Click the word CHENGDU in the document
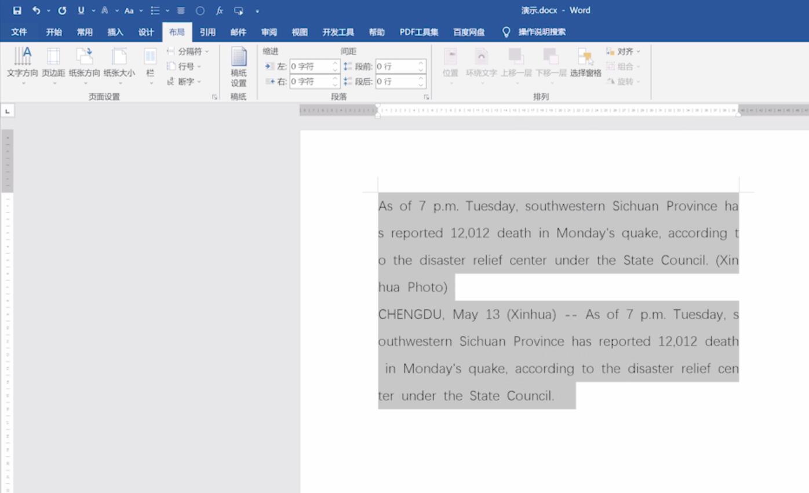809x493 pixels. [x=411, y=315]
